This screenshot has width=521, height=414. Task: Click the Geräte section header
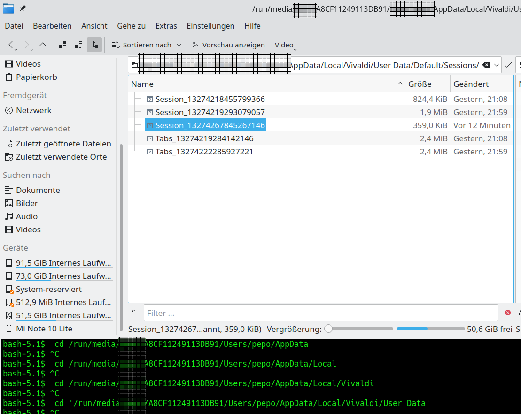[x=16, y=248]
